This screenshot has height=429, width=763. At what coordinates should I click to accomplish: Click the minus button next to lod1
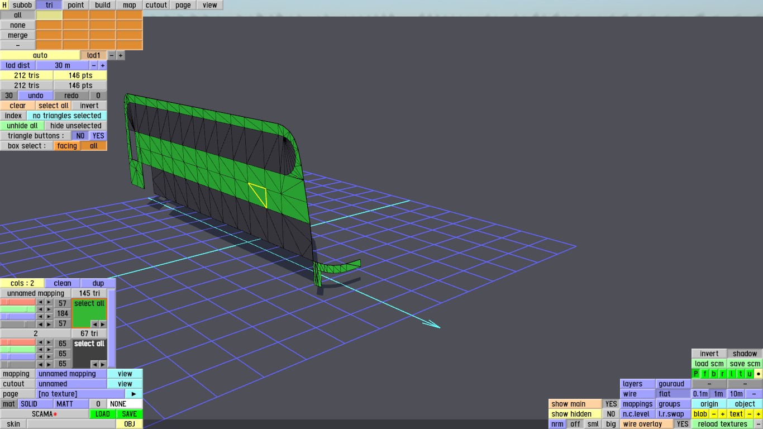pos(112,55)
